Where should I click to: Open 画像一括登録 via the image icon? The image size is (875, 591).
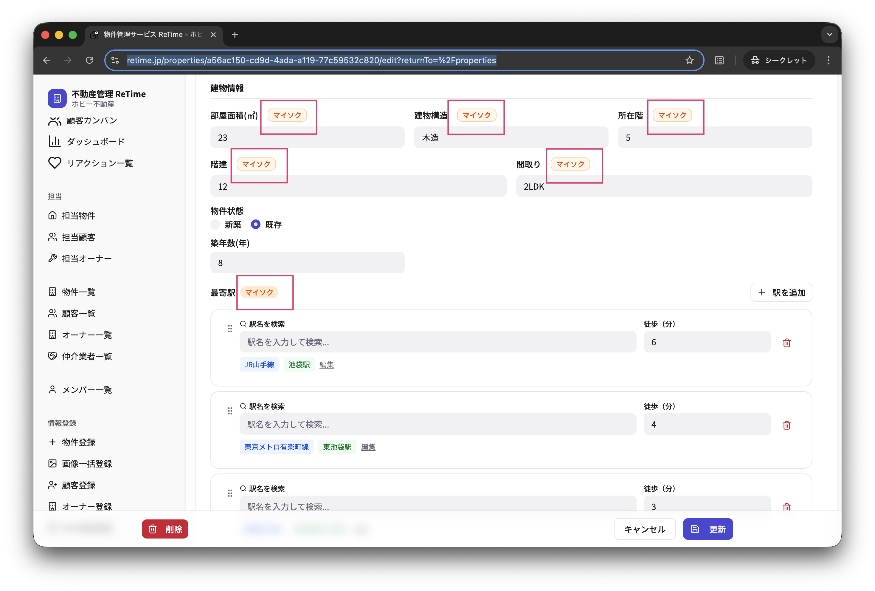click(52, 464)
